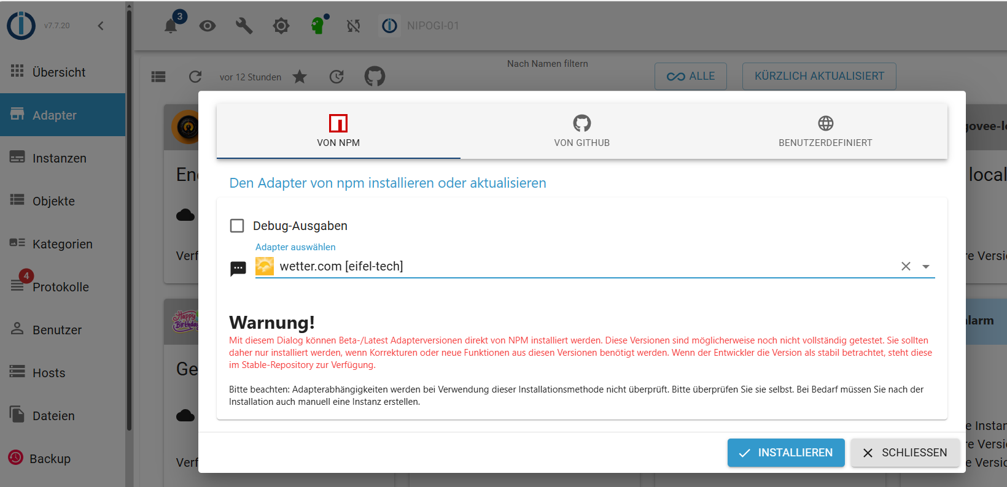Open Dateien in the sidebar
The width and height of the screenshot is (1007, 487).
[63, 415]
